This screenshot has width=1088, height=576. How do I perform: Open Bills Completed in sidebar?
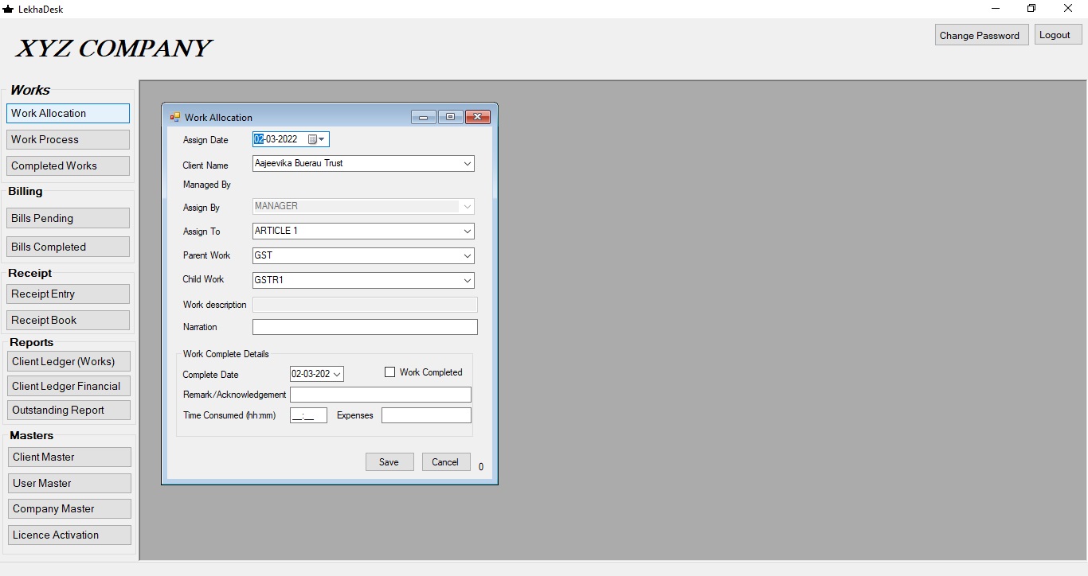68,247
